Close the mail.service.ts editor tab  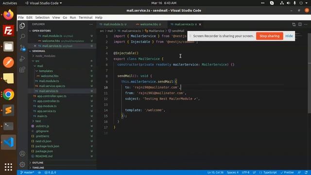[200, 24]
